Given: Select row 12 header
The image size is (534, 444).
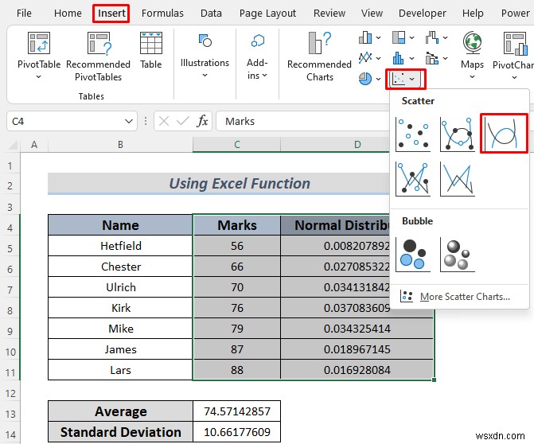Looking at the screenshot, I should coord(10,394).
